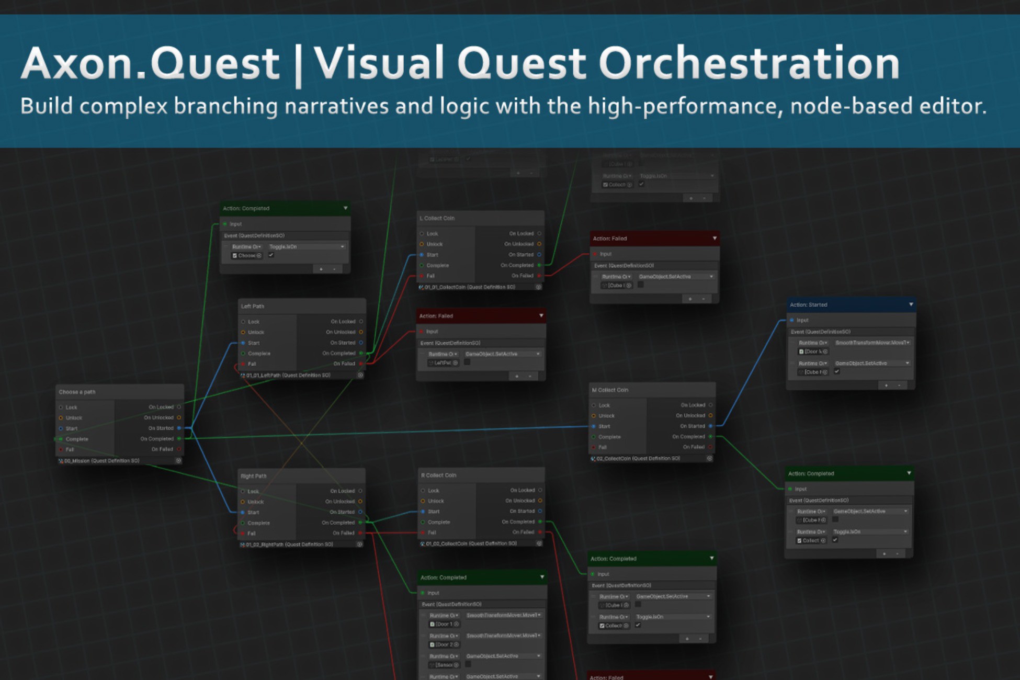Add event entry below Choose field
1020x680 pixels.
point(321,269)
